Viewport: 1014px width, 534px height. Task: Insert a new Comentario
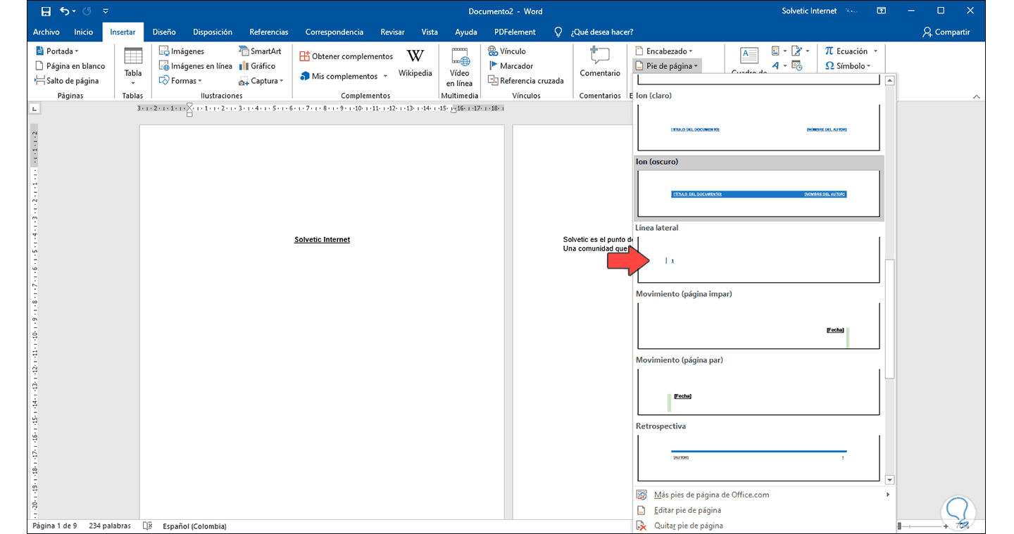click(599, 63)
